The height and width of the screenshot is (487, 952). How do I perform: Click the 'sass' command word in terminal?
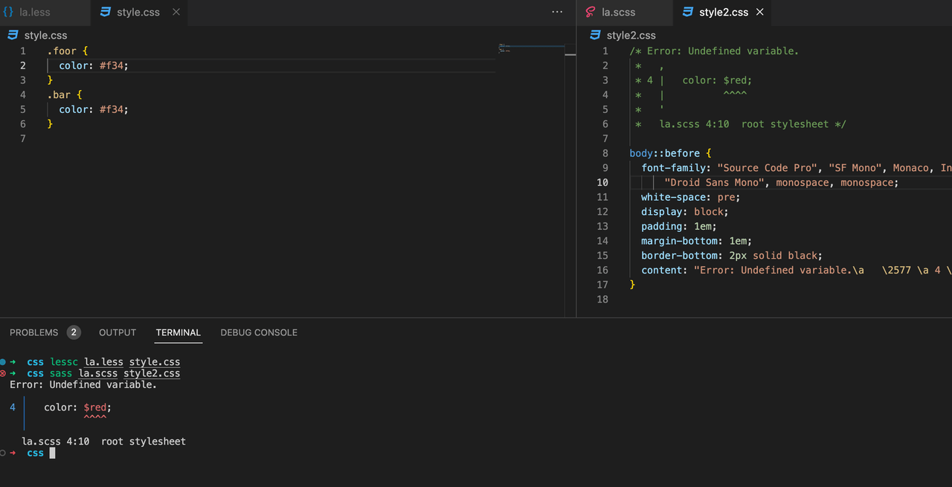pos(61,373)
